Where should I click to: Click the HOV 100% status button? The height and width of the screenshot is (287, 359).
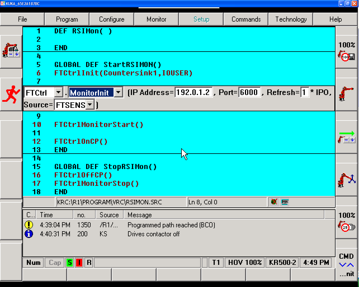point(245,263)
